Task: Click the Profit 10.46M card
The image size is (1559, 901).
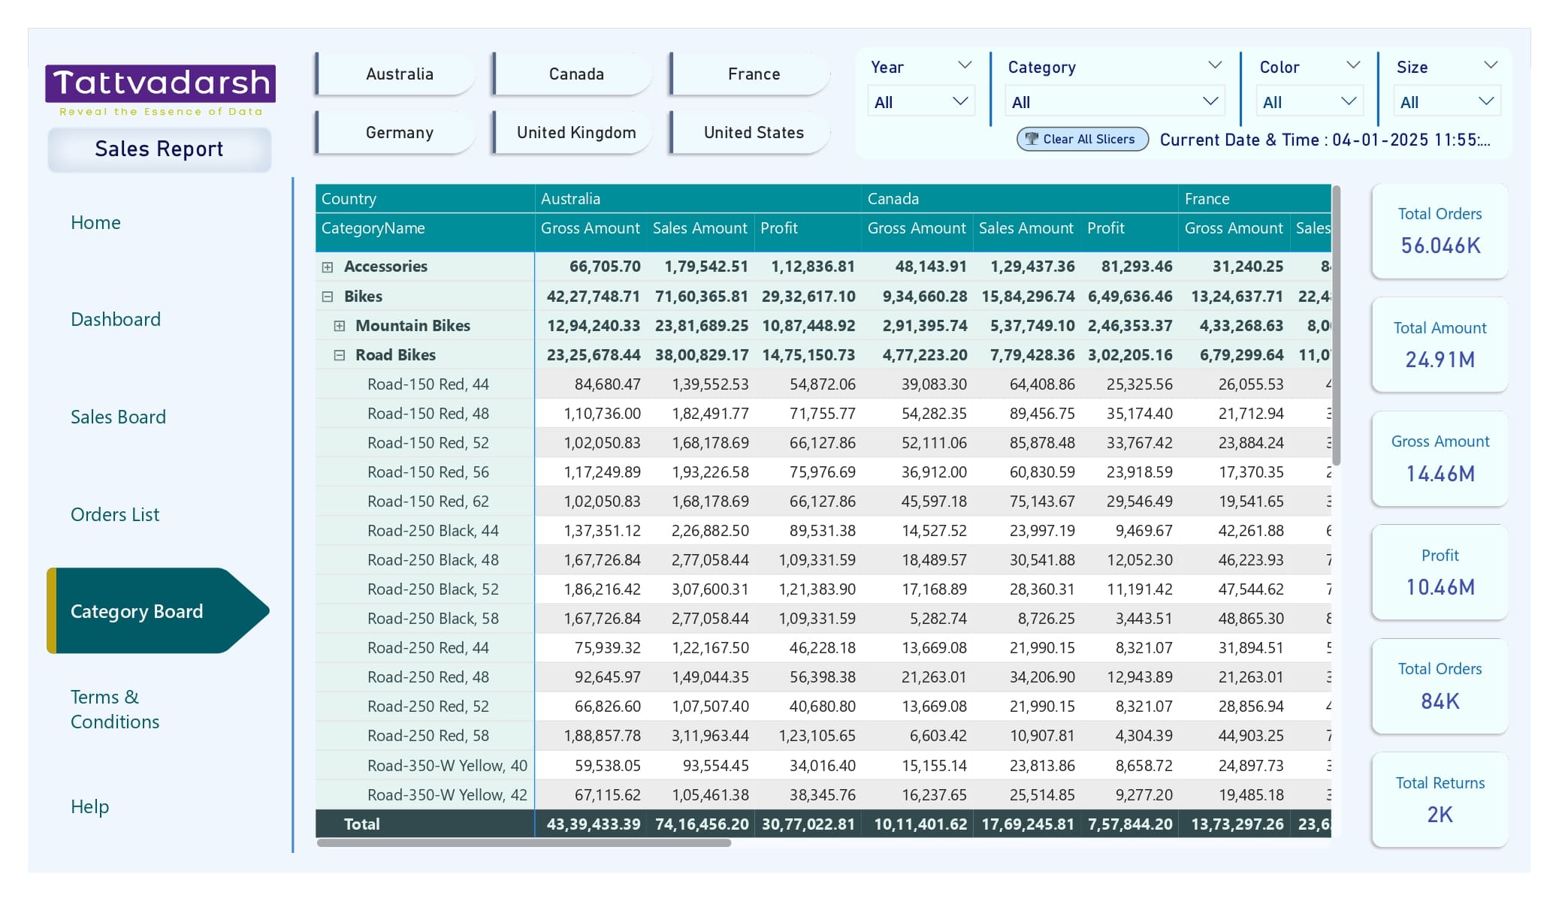Action: 1440,572
